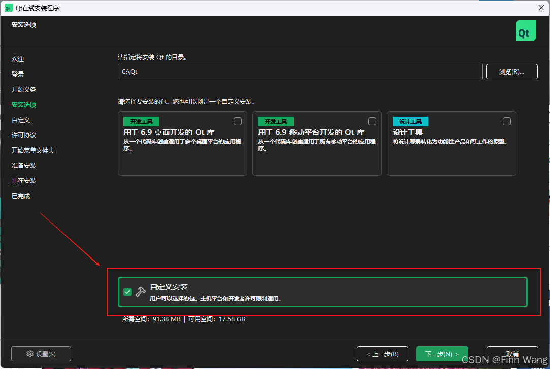Click the green 开发工具 tag on desktop card
This screenshot has height=369, width=550.
point(141,122)
